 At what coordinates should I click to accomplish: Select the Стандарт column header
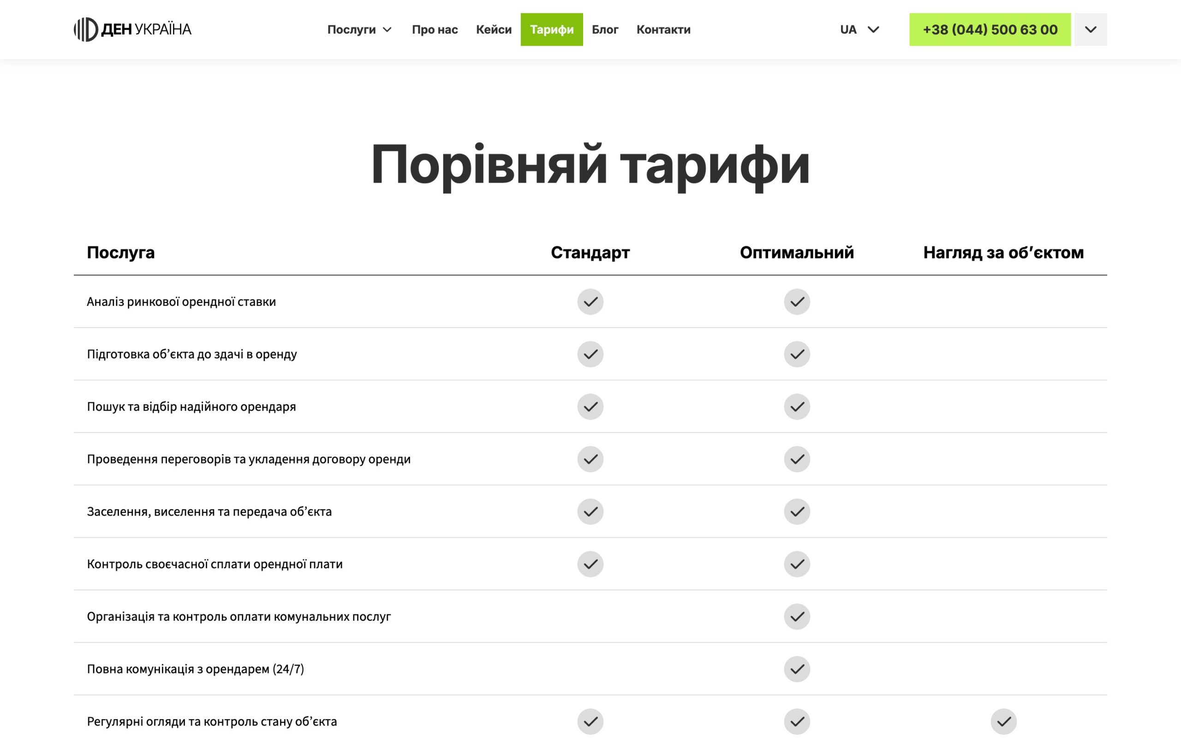point(590,252)
